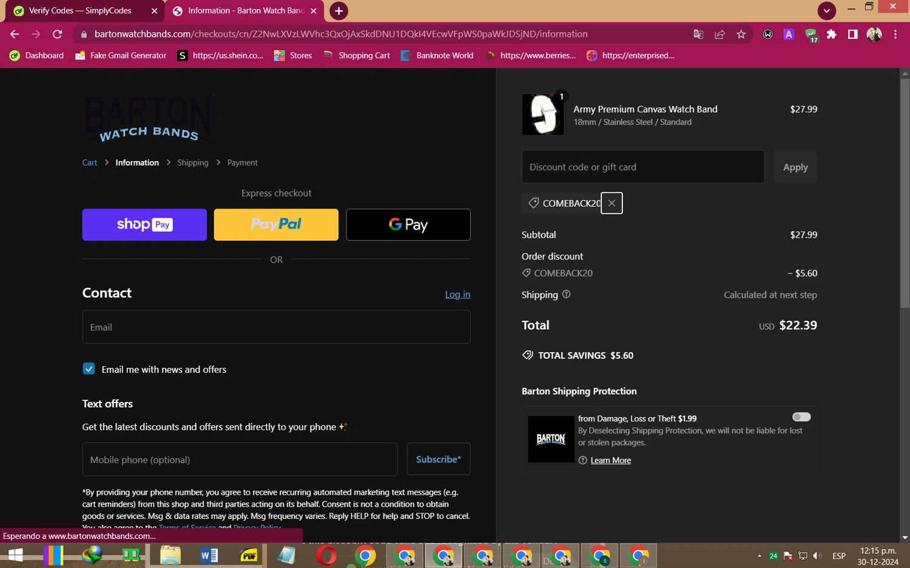910x568 pixels.
Task: Open Microsoft Word from the taskbar
Action: tap(209, 555)
